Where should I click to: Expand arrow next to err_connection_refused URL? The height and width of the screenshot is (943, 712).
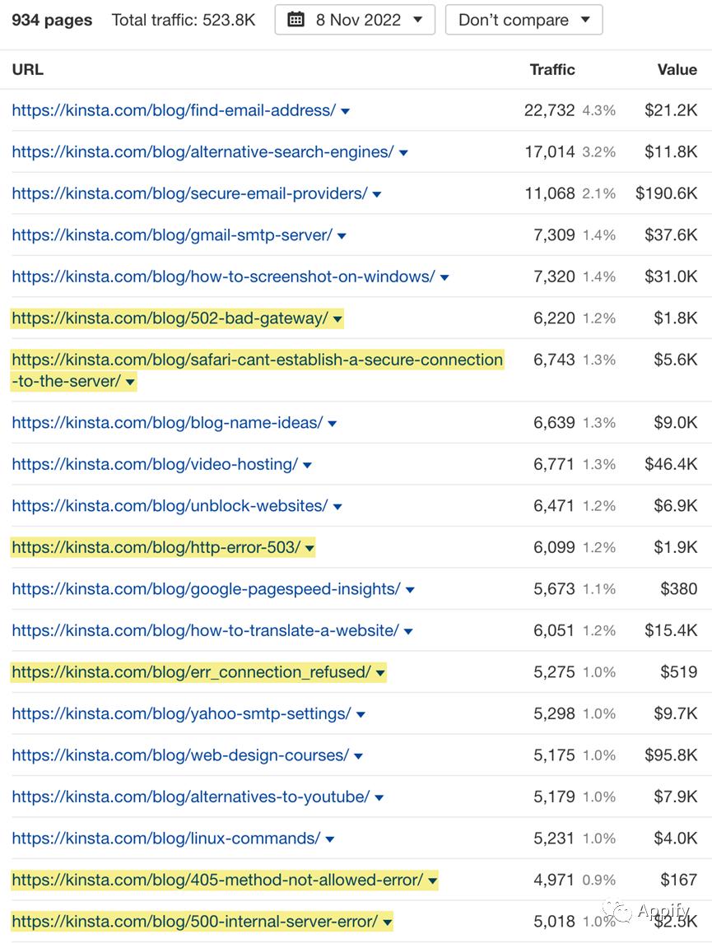pyautogui.click(x=380, y=673)
